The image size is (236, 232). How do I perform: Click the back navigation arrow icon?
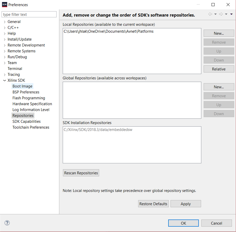(x=210, y=14)
